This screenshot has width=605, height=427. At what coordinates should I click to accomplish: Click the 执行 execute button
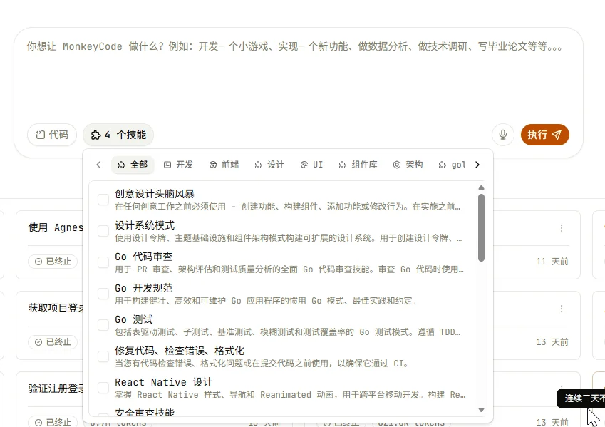[x=545, y=135]
